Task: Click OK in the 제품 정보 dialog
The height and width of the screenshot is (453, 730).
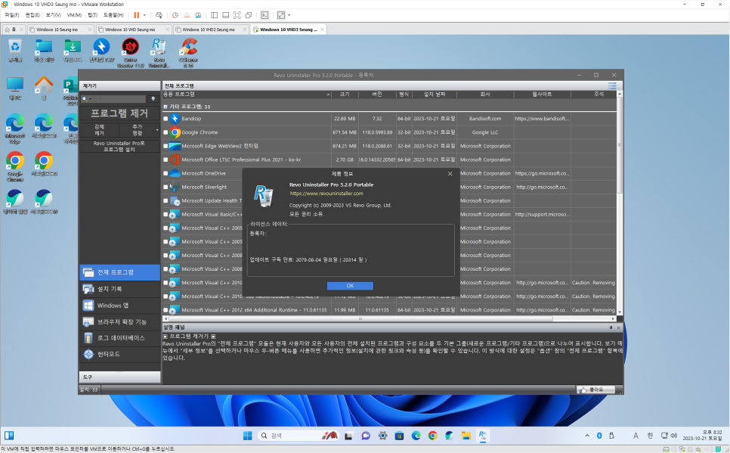Action: pyautogui.click(x=350, y=286)
